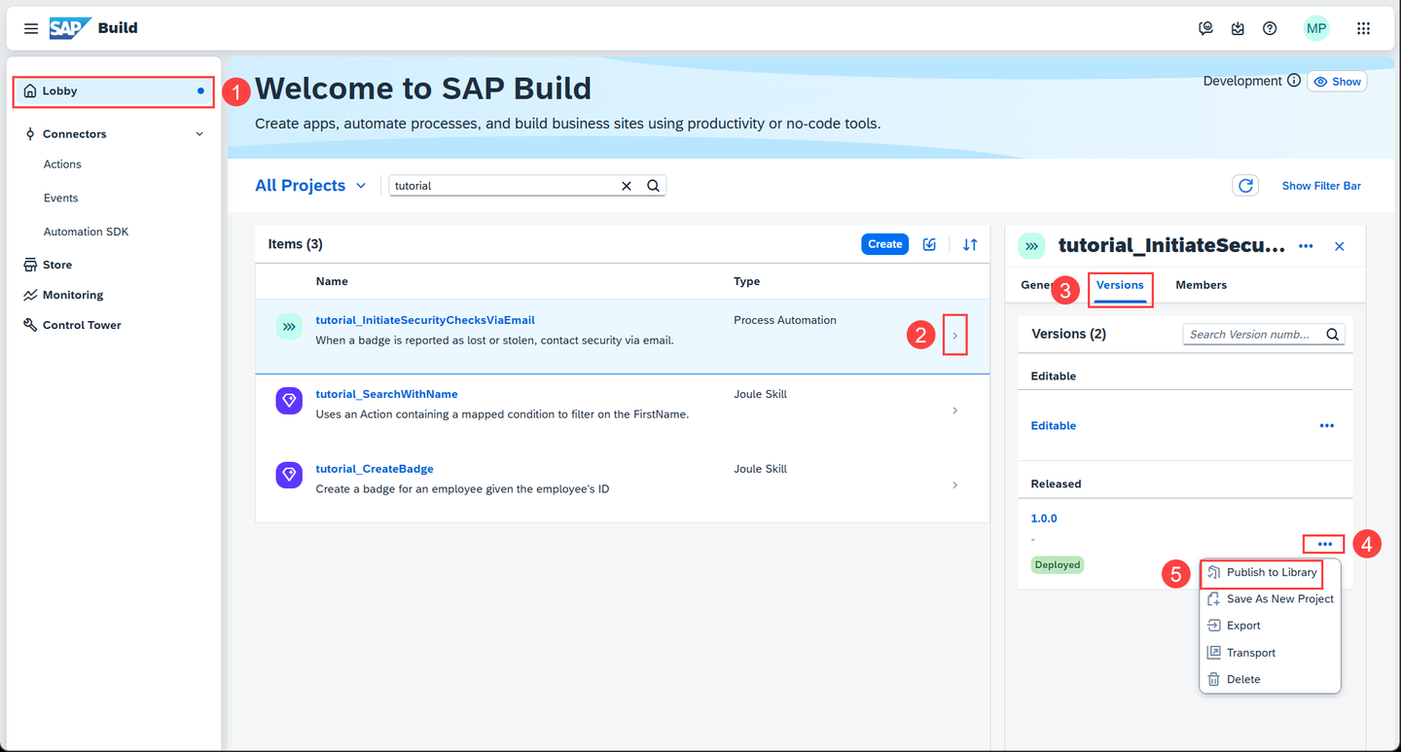1401x752 pixels.
Task: Go to Lobby in the sidebar
Action: 113,91
